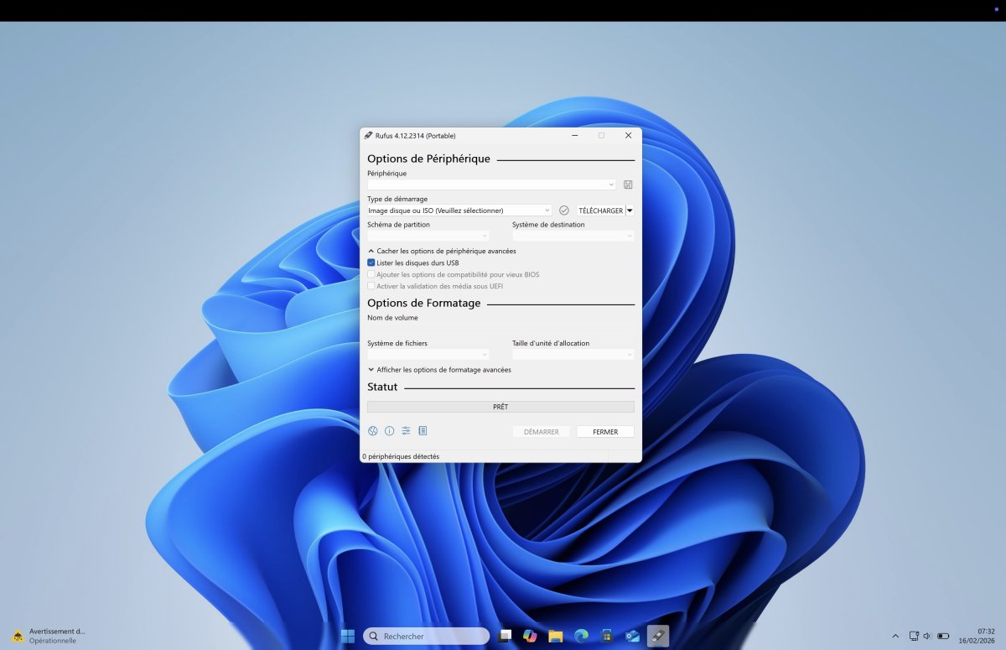The image size is (1006, 650).
Task: Open the Rufus settings sliders icon
Action: [406, 430]
